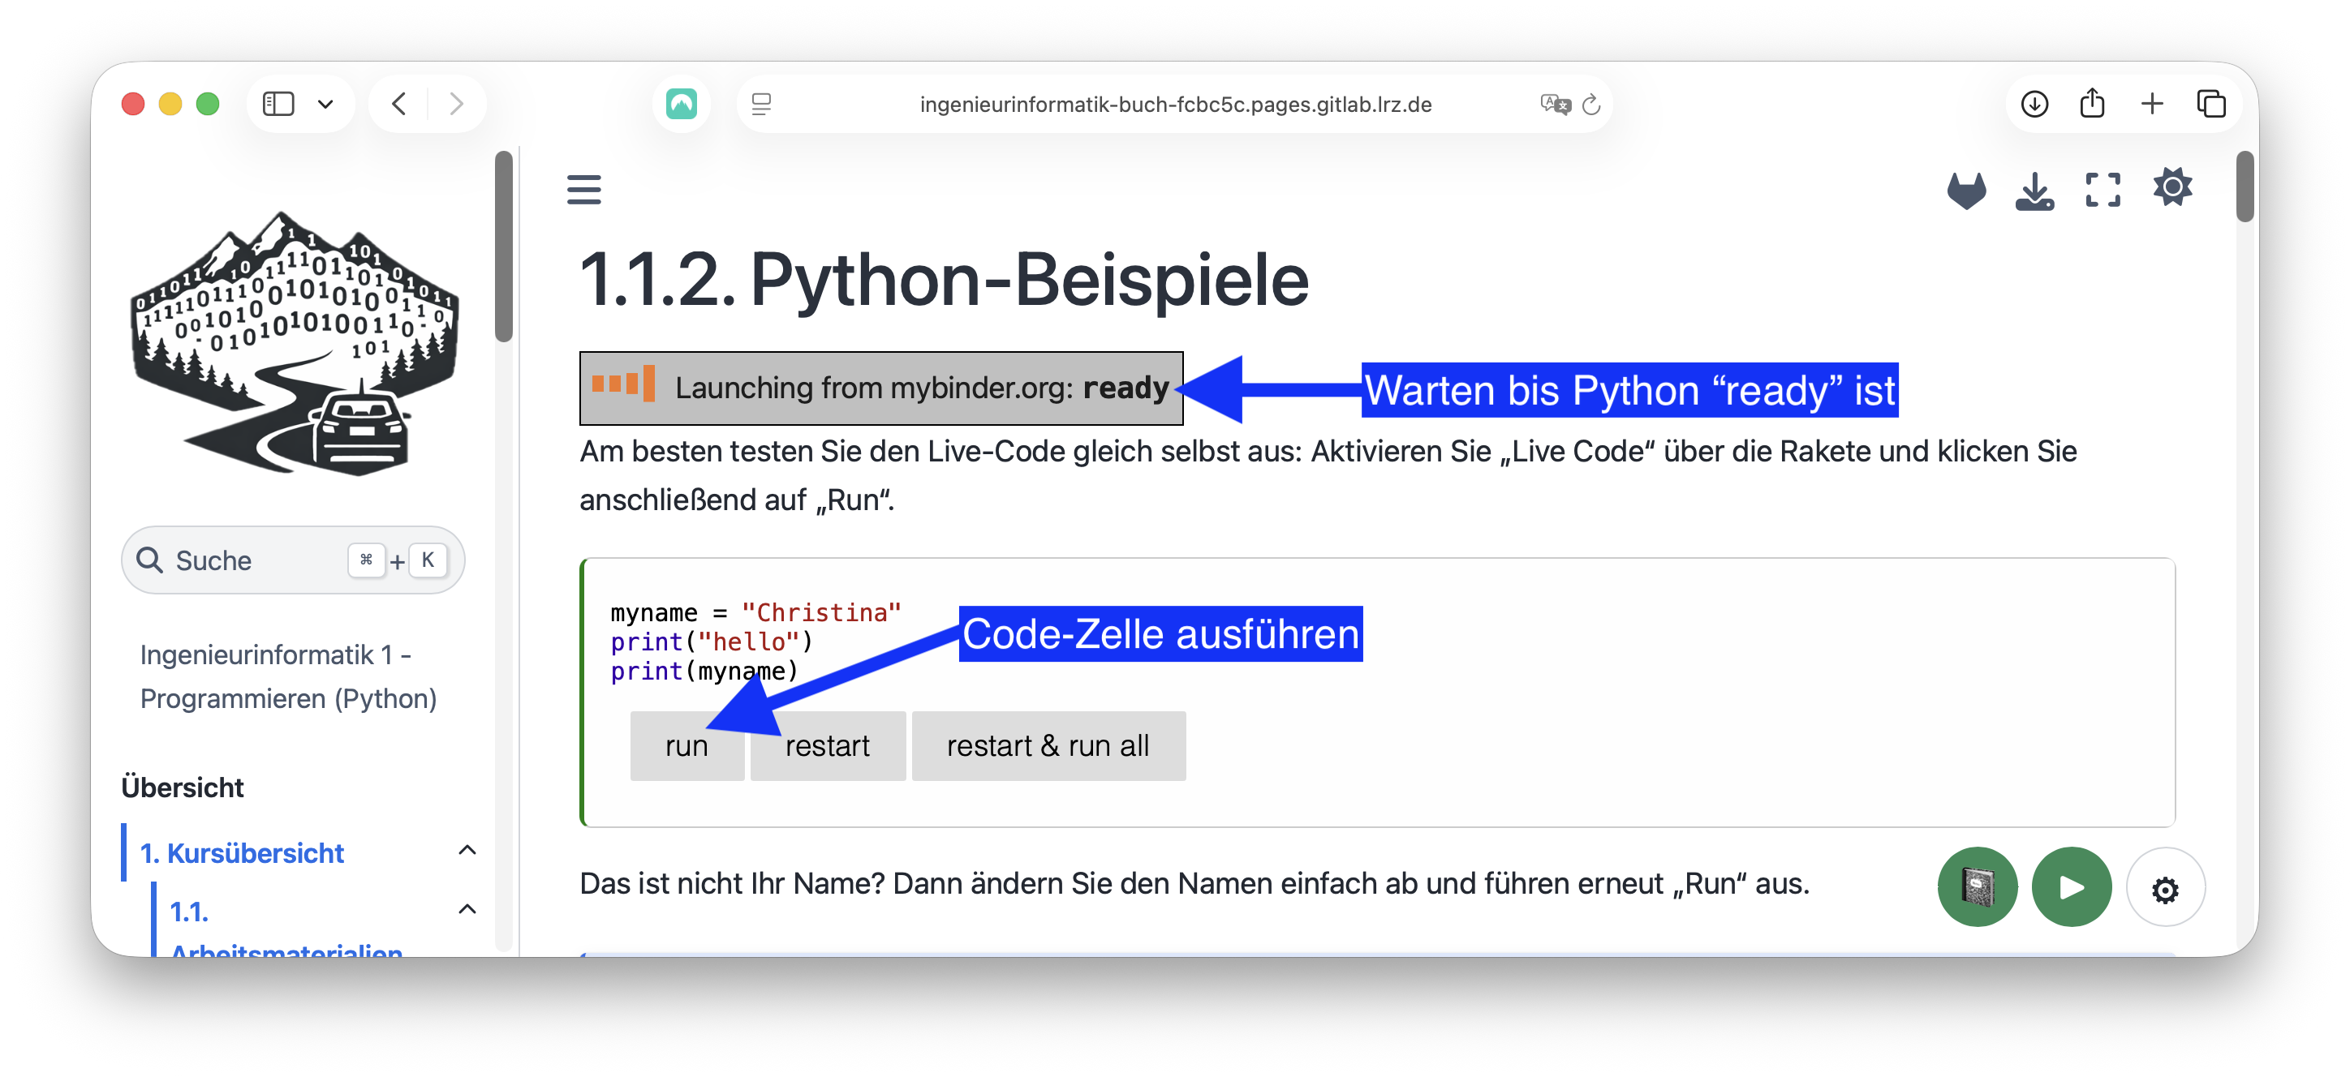Click Safari translate page icon

[1555, 104]
